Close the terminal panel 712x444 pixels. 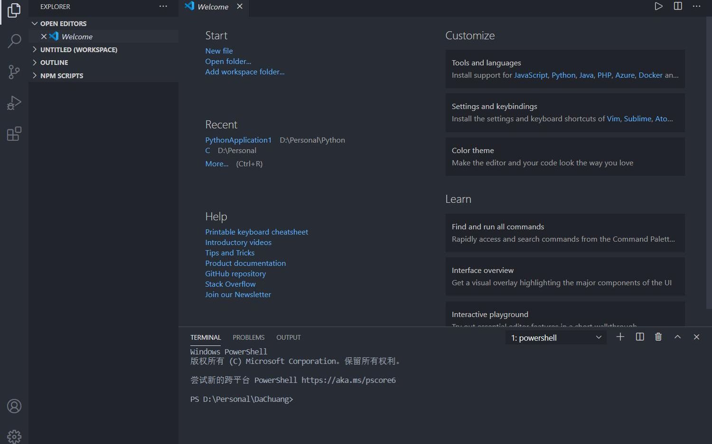click(696, 337)
